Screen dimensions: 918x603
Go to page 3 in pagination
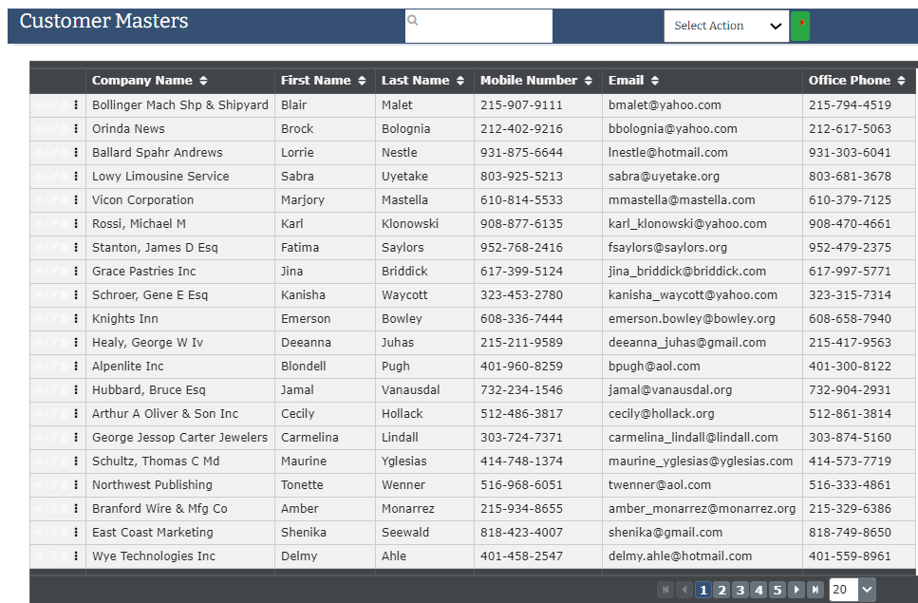point(740,591)
